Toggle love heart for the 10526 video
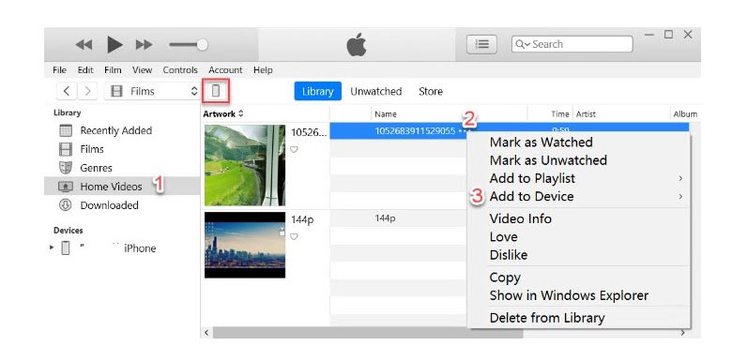747x361 pixels. click(294, 149)
